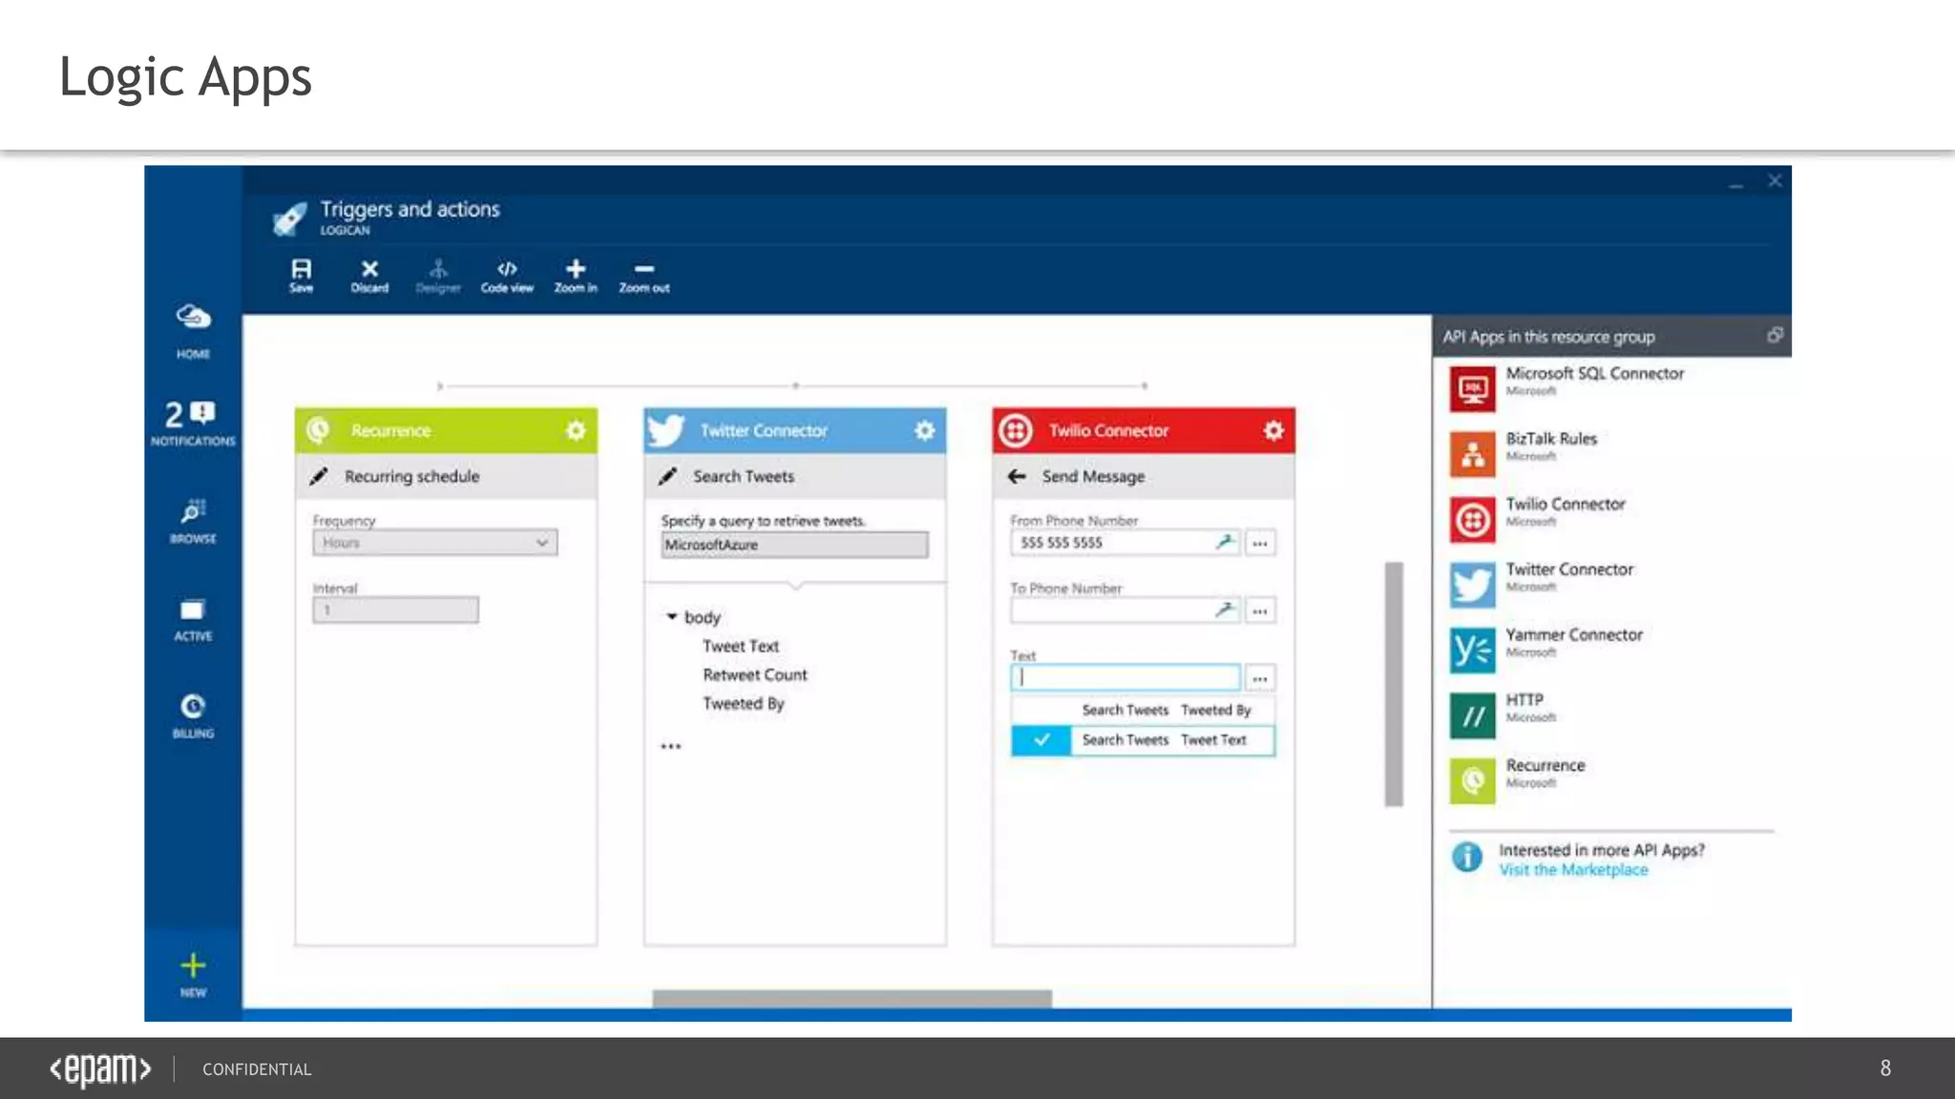This screenshot has width=1955, height=1099.
Task: Select Tweeted By output
Action: 744,703
